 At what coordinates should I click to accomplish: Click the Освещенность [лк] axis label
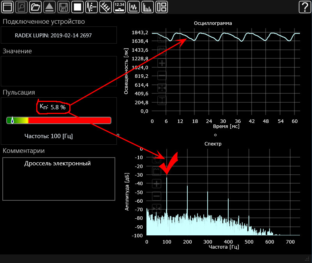click(126, 71)
